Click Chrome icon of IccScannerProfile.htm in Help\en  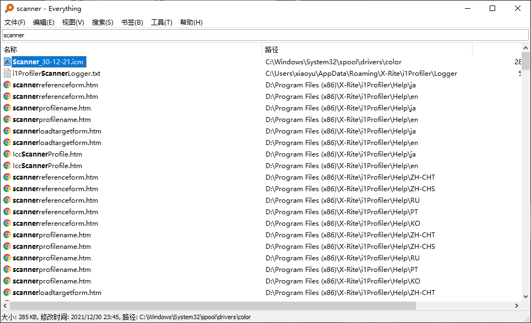click(7, 166)
